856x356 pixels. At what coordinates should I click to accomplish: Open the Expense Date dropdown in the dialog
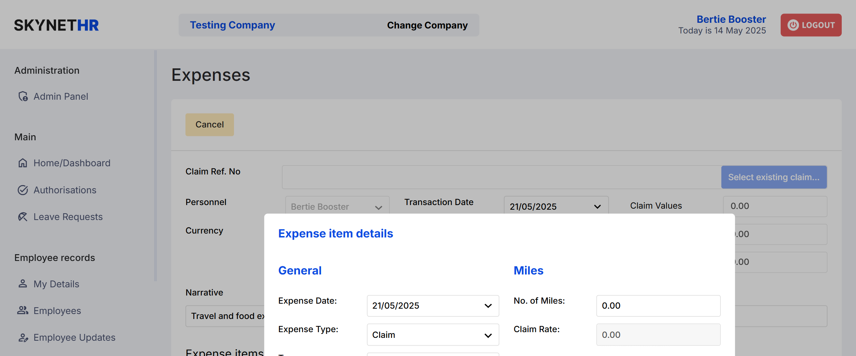coord(433,305)
